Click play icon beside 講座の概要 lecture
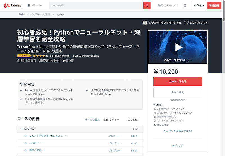 pyautogui.click(x=26, y=150)
